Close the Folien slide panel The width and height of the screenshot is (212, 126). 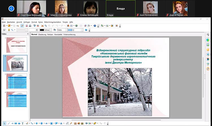click(28, 34)
